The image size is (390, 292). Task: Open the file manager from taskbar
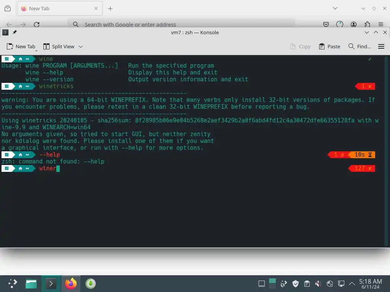[x=31, y=284]
